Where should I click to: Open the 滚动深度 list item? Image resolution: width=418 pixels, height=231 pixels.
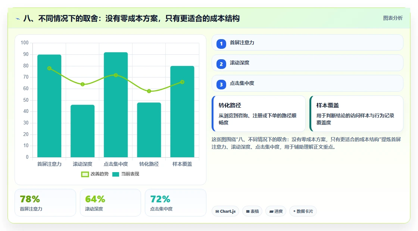[308, 63]
